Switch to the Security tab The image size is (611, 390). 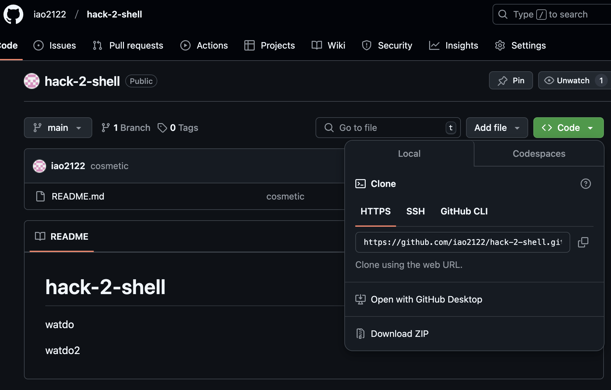tap(387, 45)
